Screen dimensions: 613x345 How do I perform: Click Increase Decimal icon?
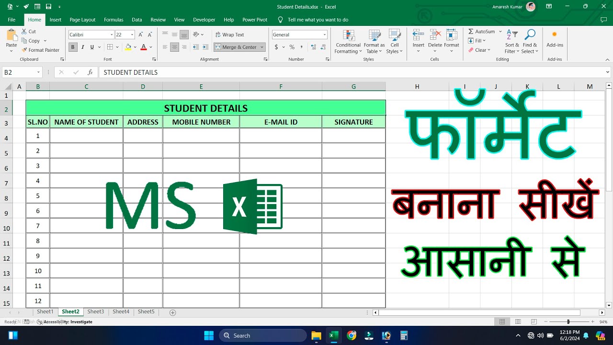pos(313,47)
